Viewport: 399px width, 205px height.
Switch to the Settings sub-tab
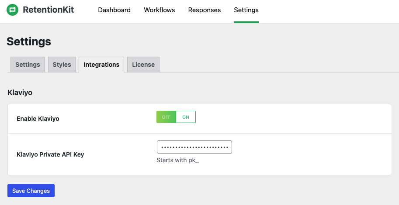click(x=28, y=65)
